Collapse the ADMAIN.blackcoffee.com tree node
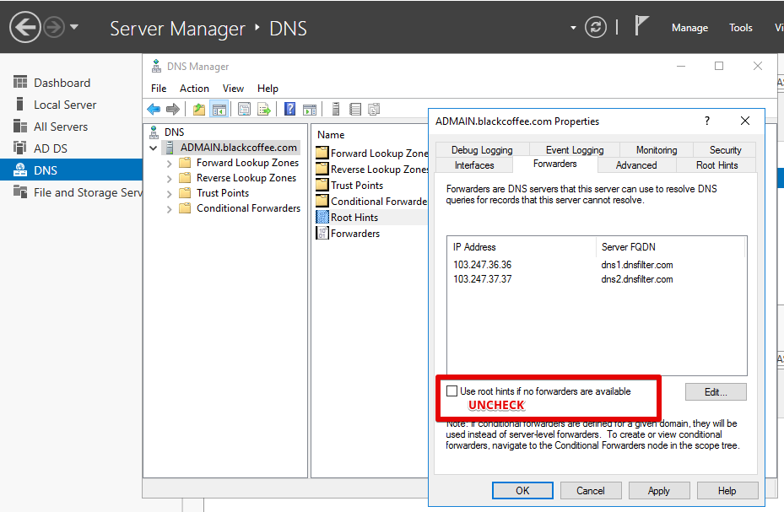This screenshot has width=784, height=512. tap(154, 148)
